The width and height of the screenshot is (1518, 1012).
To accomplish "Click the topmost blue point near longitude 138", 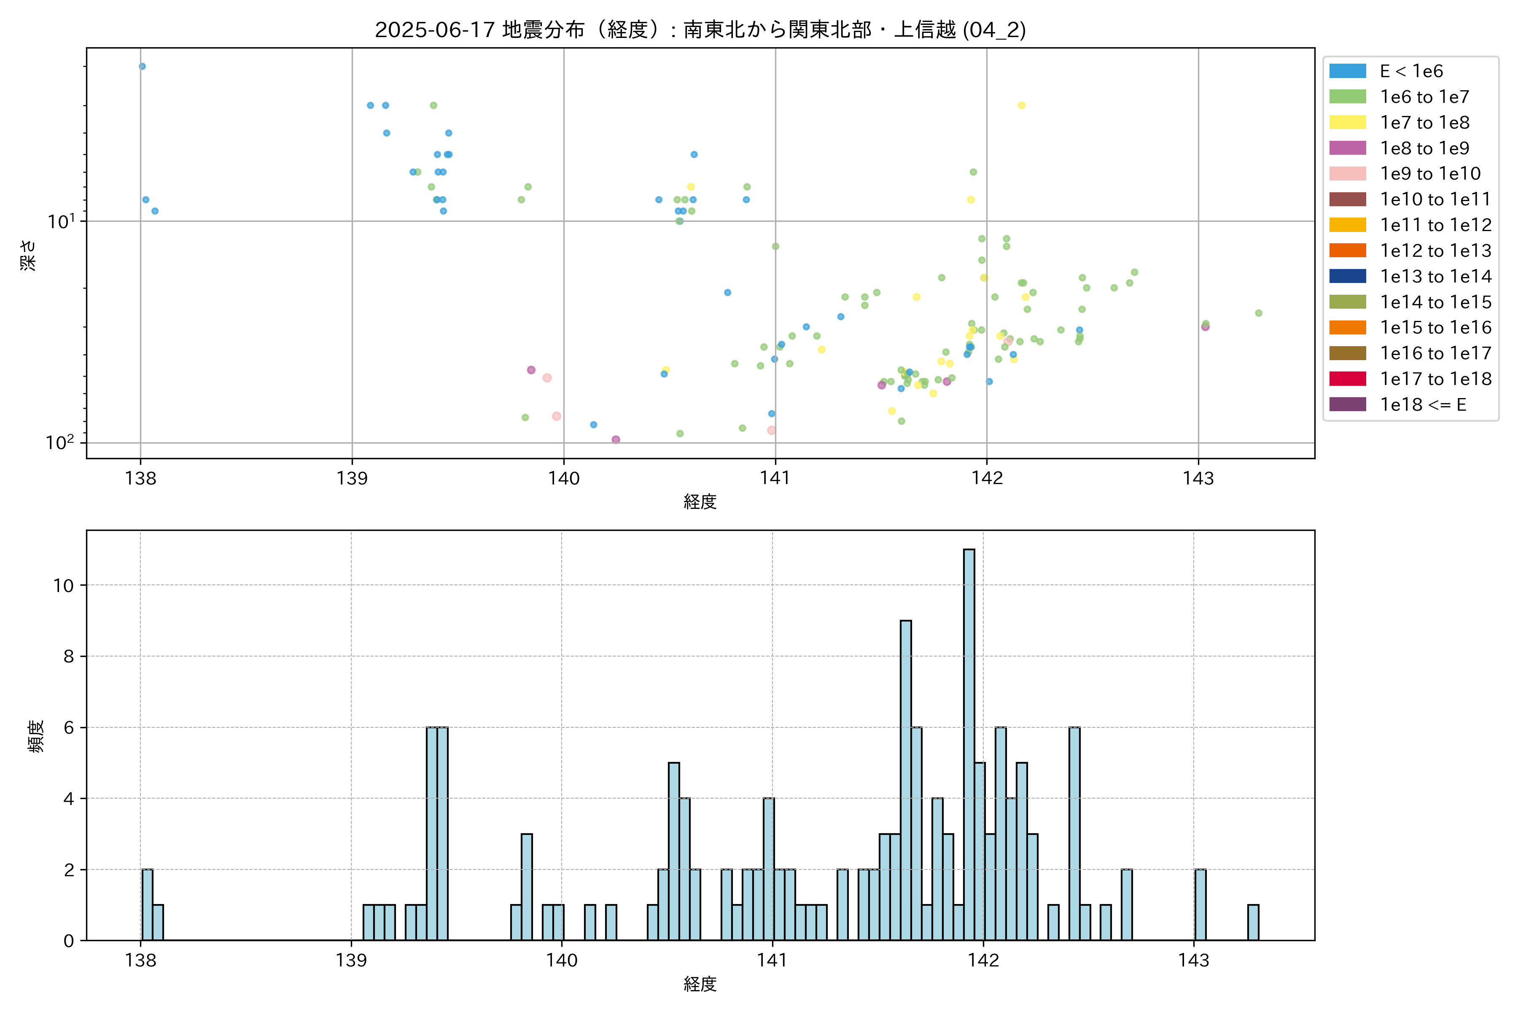I will [x=142, y=67].
